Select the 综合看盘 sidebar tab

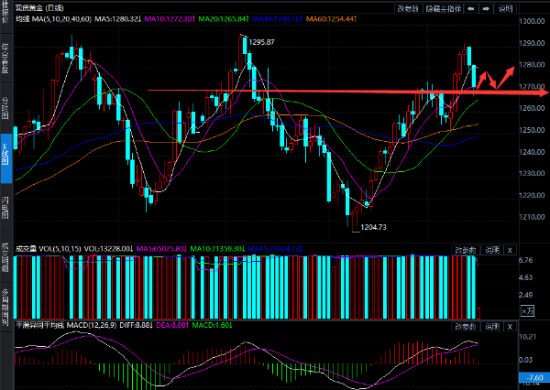click(5, 57)
